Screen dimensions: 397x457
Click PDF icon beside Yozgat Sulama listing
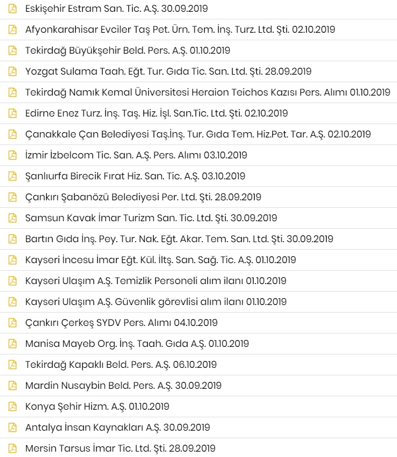(x=12, y=71)
